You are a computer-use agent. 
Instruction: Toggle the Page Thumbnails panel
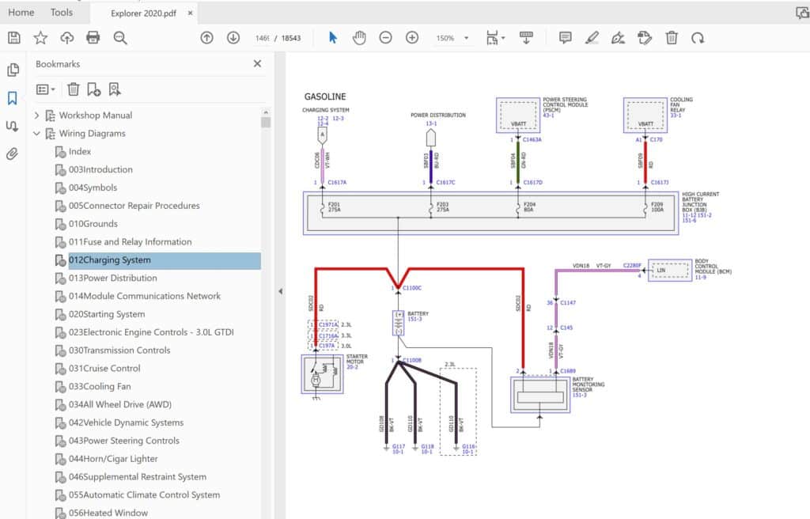(x=13, y=70)
